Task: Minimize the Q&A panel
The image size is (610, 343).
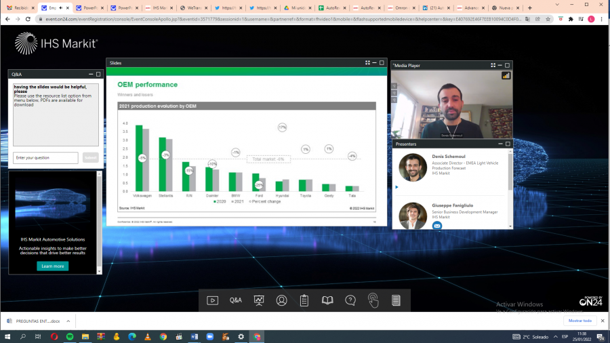Action: coord(91,74)
